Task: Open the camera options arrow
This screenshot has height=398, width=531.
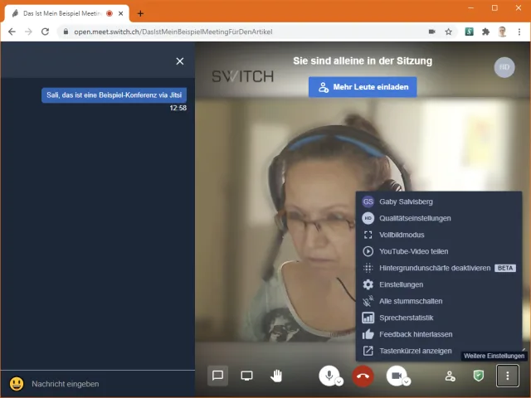Action: [x=407, y=381]
